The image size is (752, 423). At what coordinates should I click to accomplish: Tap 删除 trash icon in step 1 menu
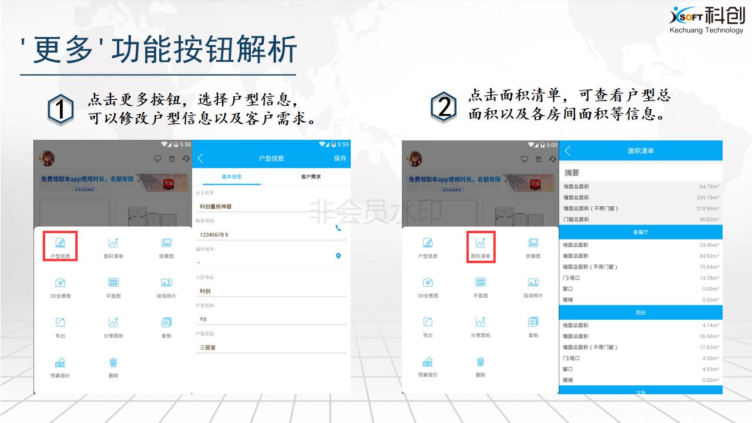113,362
